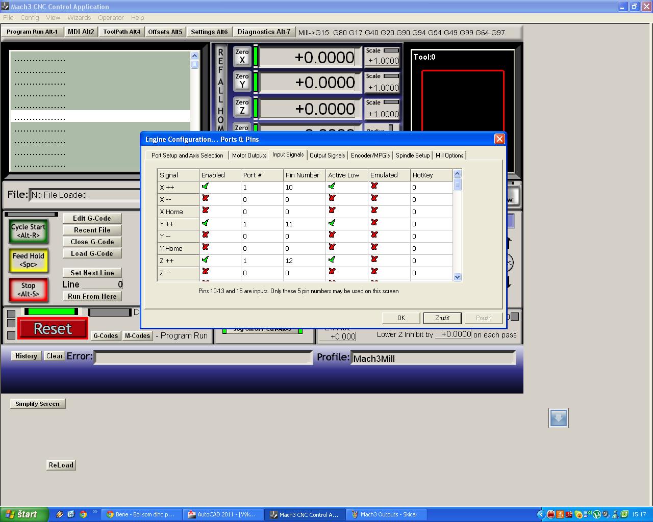Toggle Active Low for Y ++ signal
653x522 pixels.
tap(332, 223)
